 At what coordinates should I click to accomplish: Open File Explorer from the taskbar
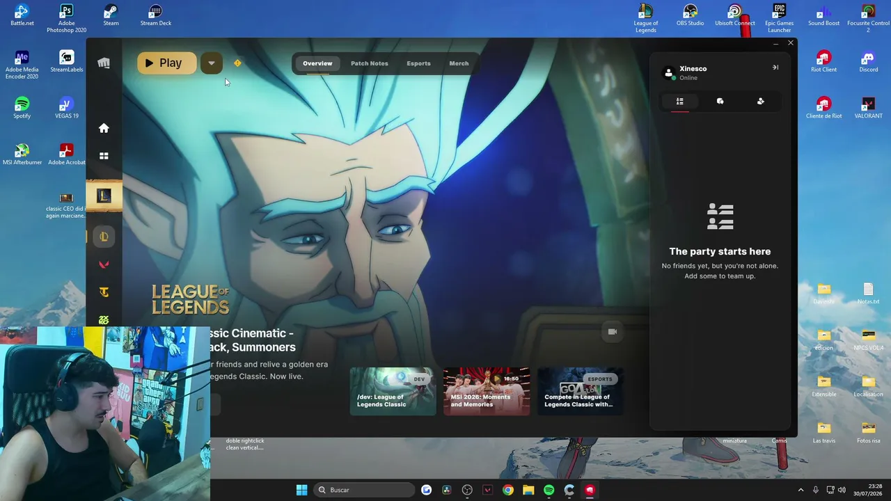tap(528, 490)
